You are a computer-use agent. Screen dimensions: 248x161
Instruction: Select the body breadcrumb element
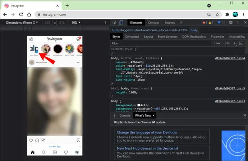194,30
